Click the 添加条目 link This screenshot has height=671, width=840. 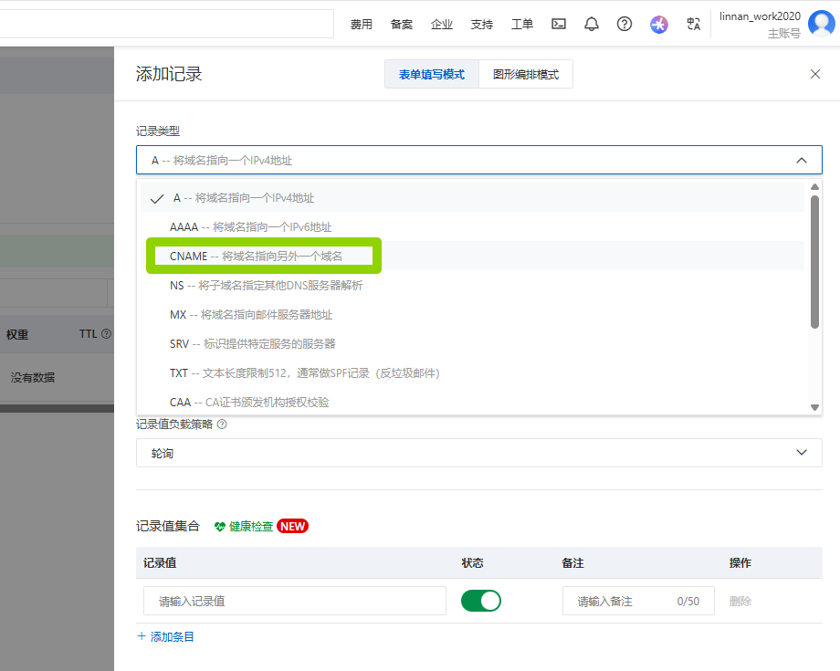coord(165,636)
